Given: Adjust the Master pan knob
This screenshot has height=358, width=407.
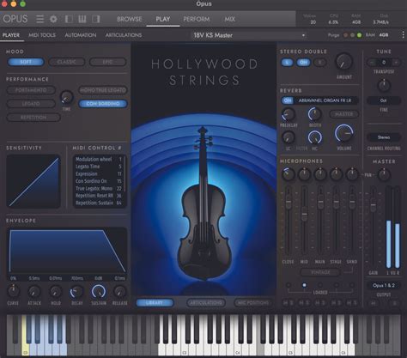Looking at the screenshot, I should (384, 174).
